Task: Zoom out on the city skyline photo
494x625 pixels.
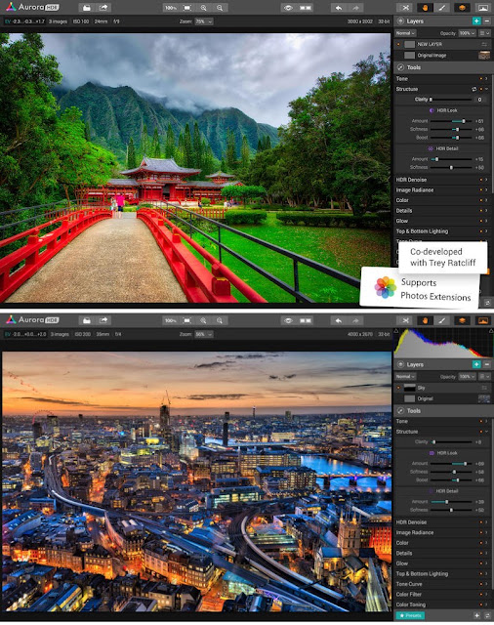Action: (x=220, y=320)
